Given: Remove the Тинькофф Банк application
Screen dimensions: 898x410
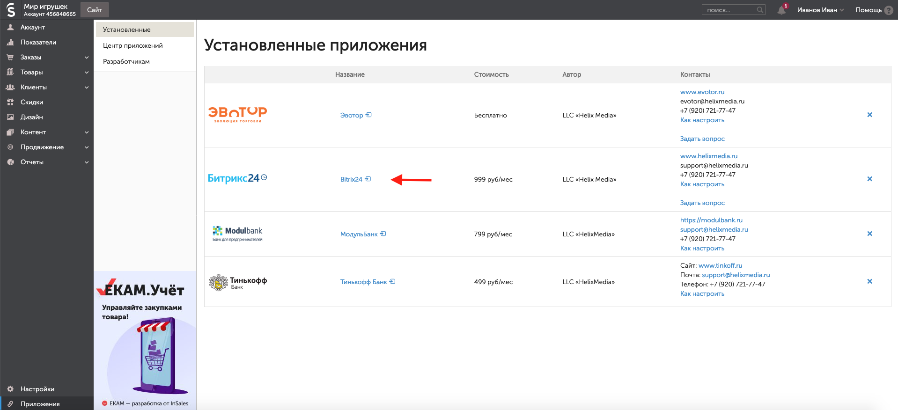Looking at the screenshot, I should 869,281.
